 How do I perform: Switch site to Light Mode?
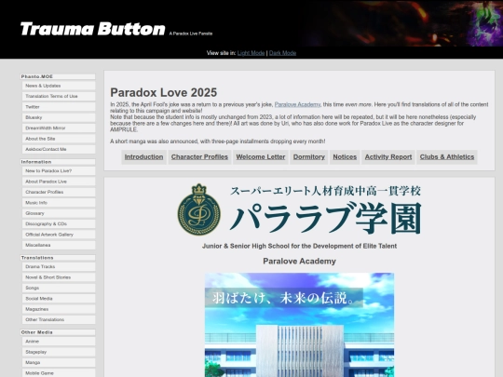[x=251, y=53]
